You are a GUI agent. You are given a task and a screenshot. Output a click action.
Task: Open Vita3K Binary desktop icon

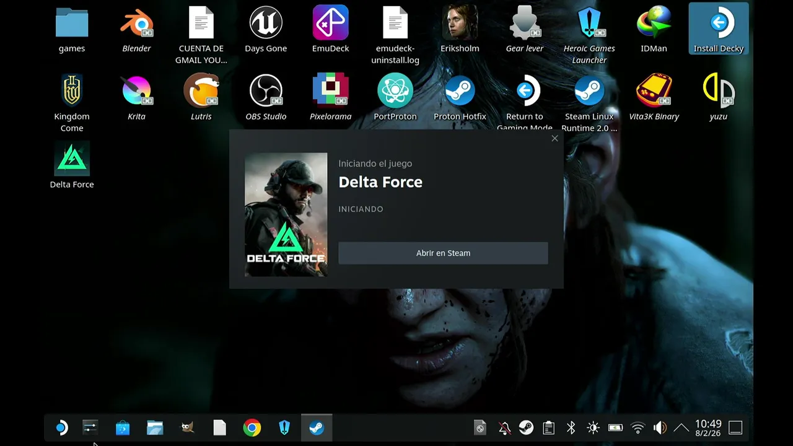(654, 98)
